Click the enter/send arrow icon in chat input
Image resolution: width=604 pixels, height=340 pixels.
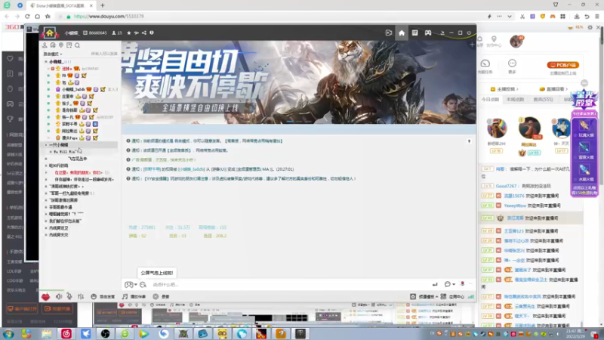coord(435,284)
